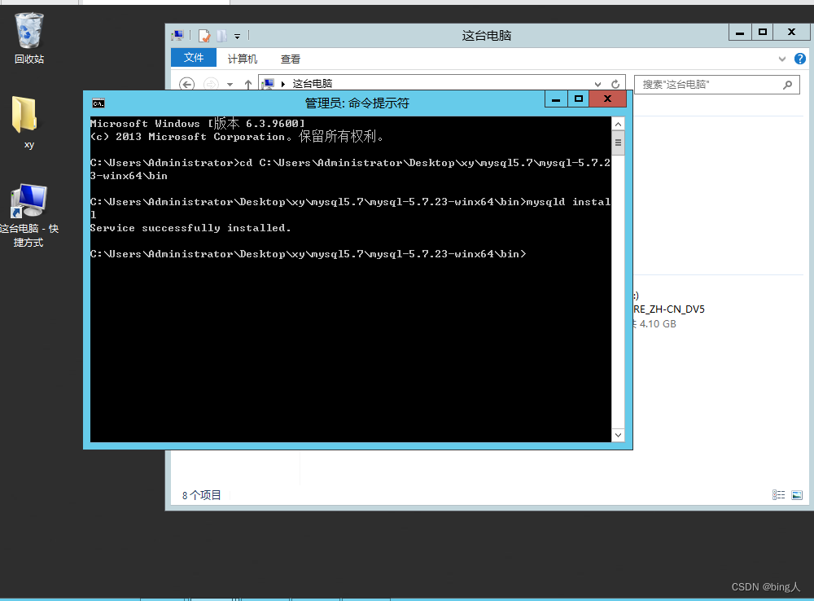814x601 pixels.
Task: Click the New Folder quick access icon
Action: click(x=221, y=35)
